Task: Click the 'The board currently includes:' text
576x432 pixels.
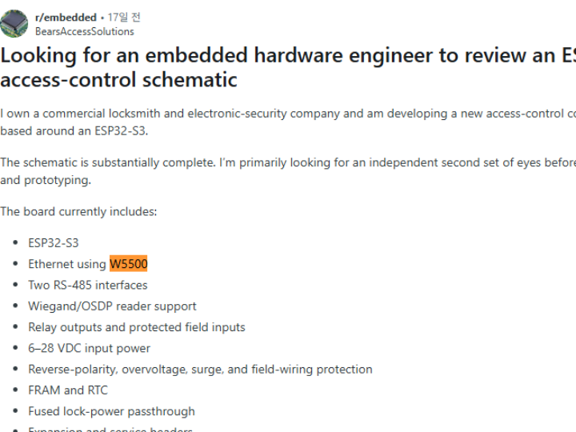Action: coord(78,211)
